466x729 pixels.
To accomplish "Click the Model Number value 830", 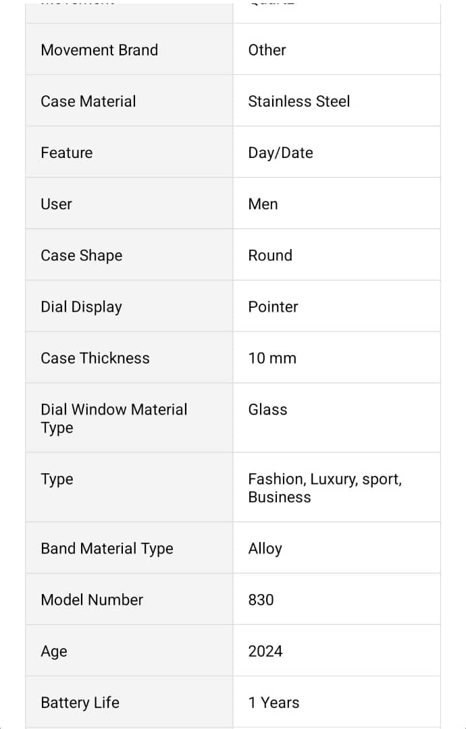I will pos(261,599).
